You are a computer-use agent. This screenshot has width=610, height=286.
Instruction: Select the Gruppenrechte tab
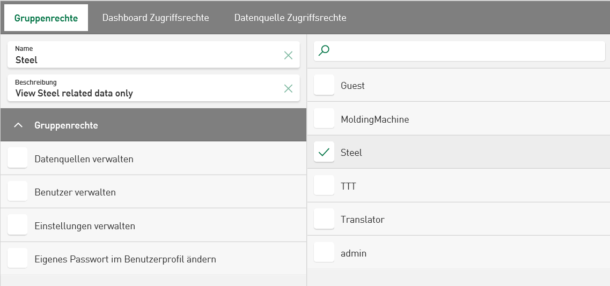46,18
